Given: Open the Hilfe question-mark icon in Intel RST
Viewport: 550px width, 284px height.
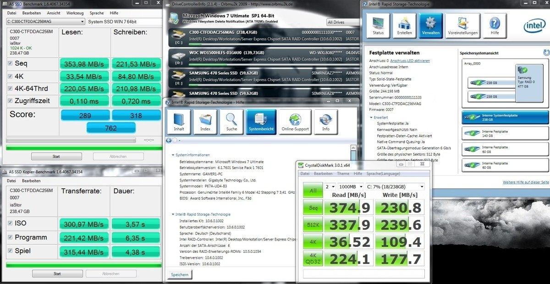Looking at the screenshot, I should coord(495,26).
